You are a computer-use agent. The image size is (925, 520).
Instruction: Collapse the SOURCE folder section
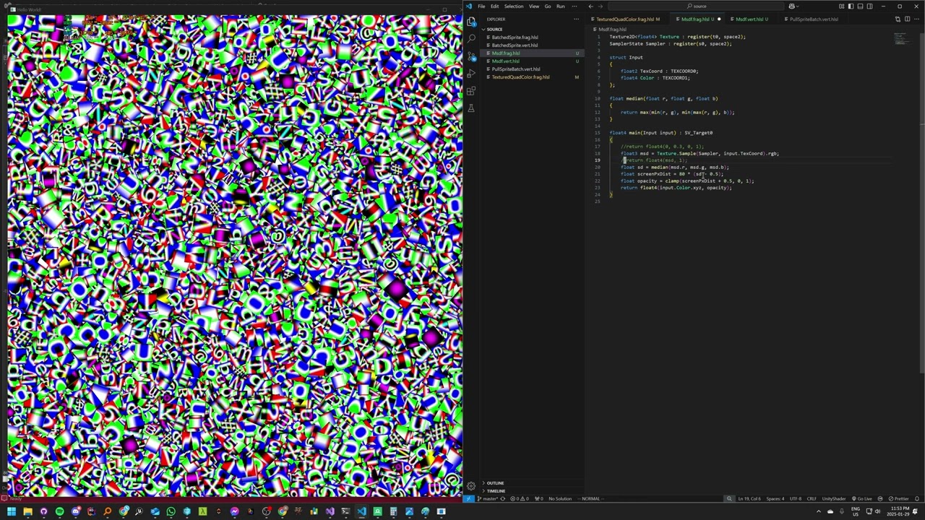tap(494, 30)
